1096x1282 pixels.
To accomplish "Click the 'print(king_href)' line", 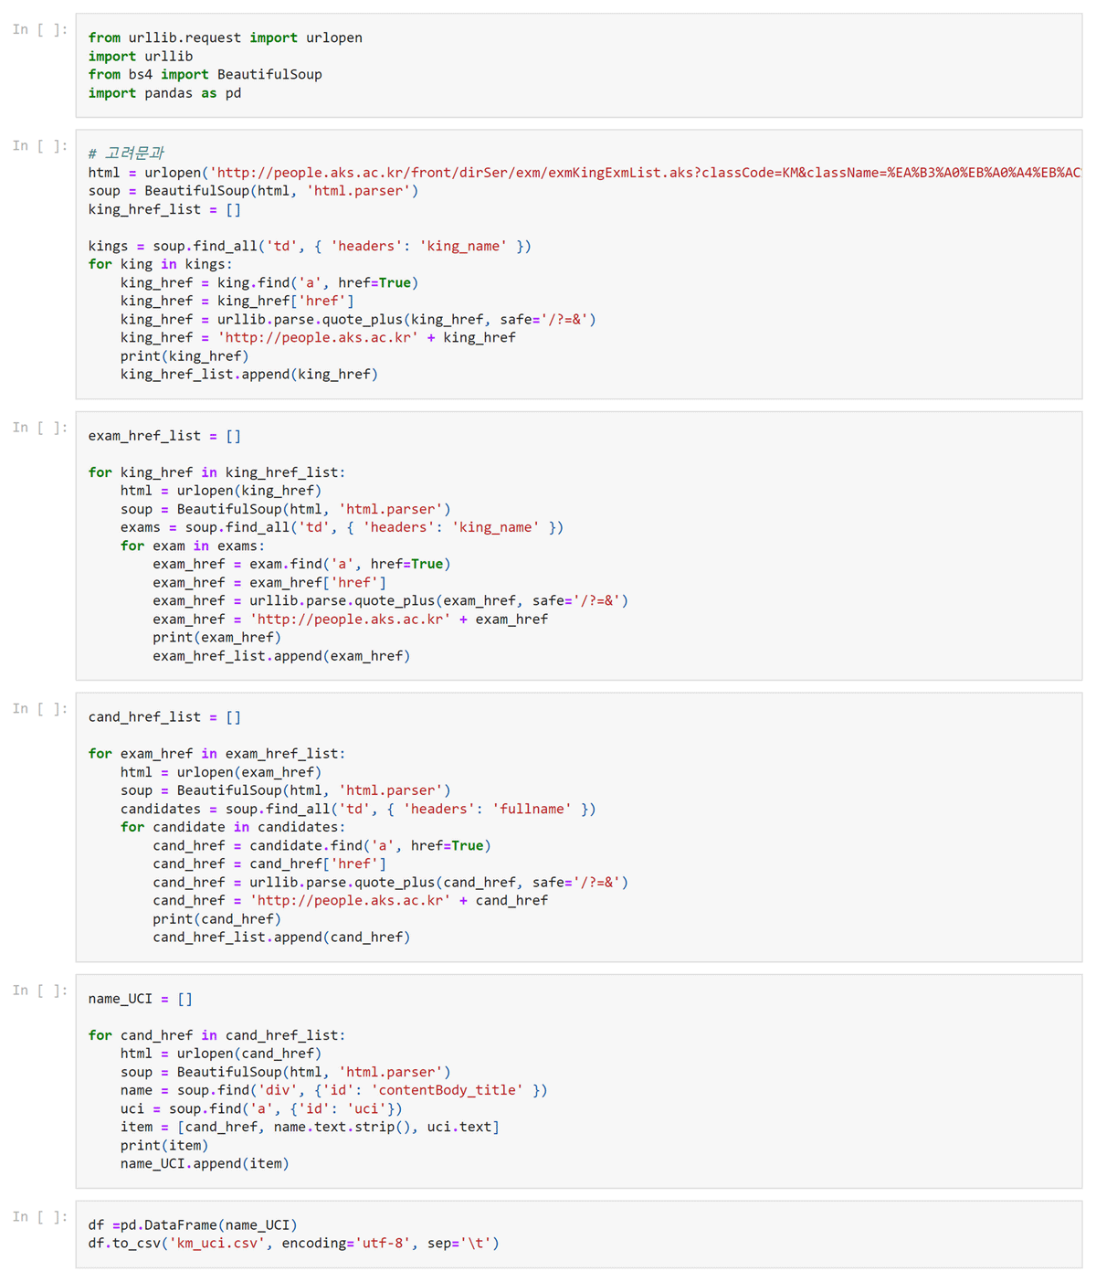I will coord(184,356).
